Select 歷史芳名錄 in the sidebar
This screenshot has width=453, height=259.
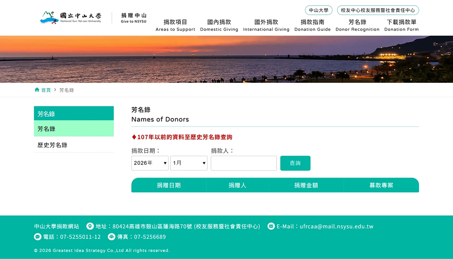click(74, 145)
